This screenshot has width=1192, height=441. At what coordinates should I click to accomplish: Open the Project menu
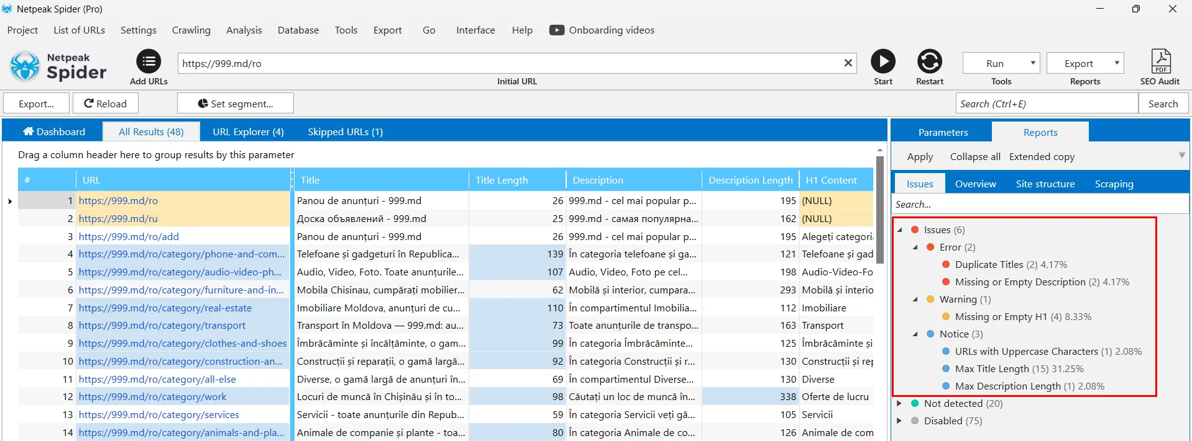22,30
